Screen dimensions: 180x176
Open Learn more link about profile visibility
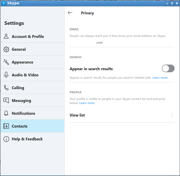[87, 103]
